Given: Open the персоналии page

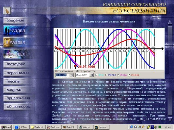Looking at the screenshot, I should [x=16, y=73].
